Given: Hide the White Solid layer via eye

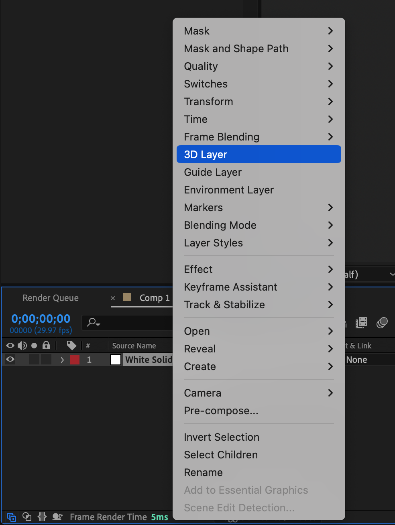Looking at the screenshot, I should pos(10,360).
